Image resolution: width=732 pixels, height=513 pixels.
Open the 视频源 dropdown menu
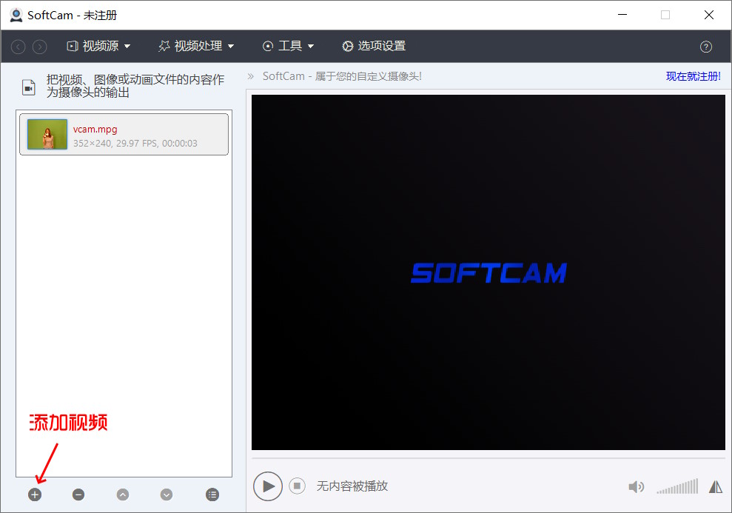pos(98,46)
